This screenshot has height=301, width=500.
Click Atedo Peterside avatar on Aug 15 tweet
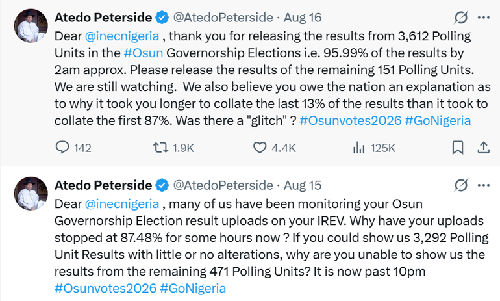(x=31, y=194)
